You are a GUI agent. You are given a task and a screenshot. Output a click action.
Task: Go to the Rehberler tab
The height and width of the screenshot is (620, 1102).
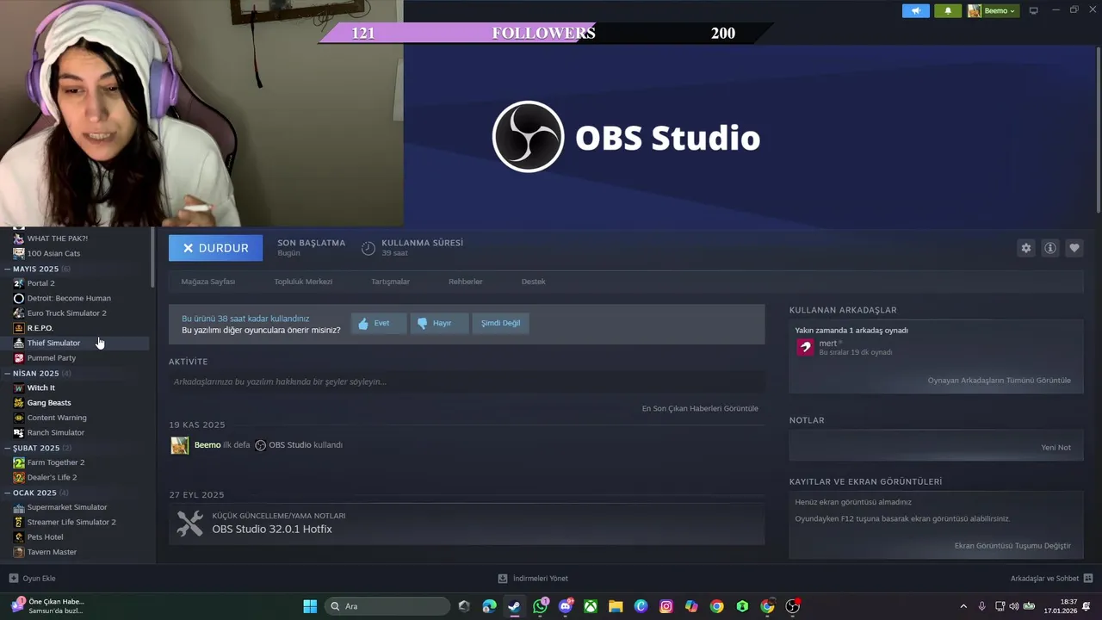pos(465,282)
